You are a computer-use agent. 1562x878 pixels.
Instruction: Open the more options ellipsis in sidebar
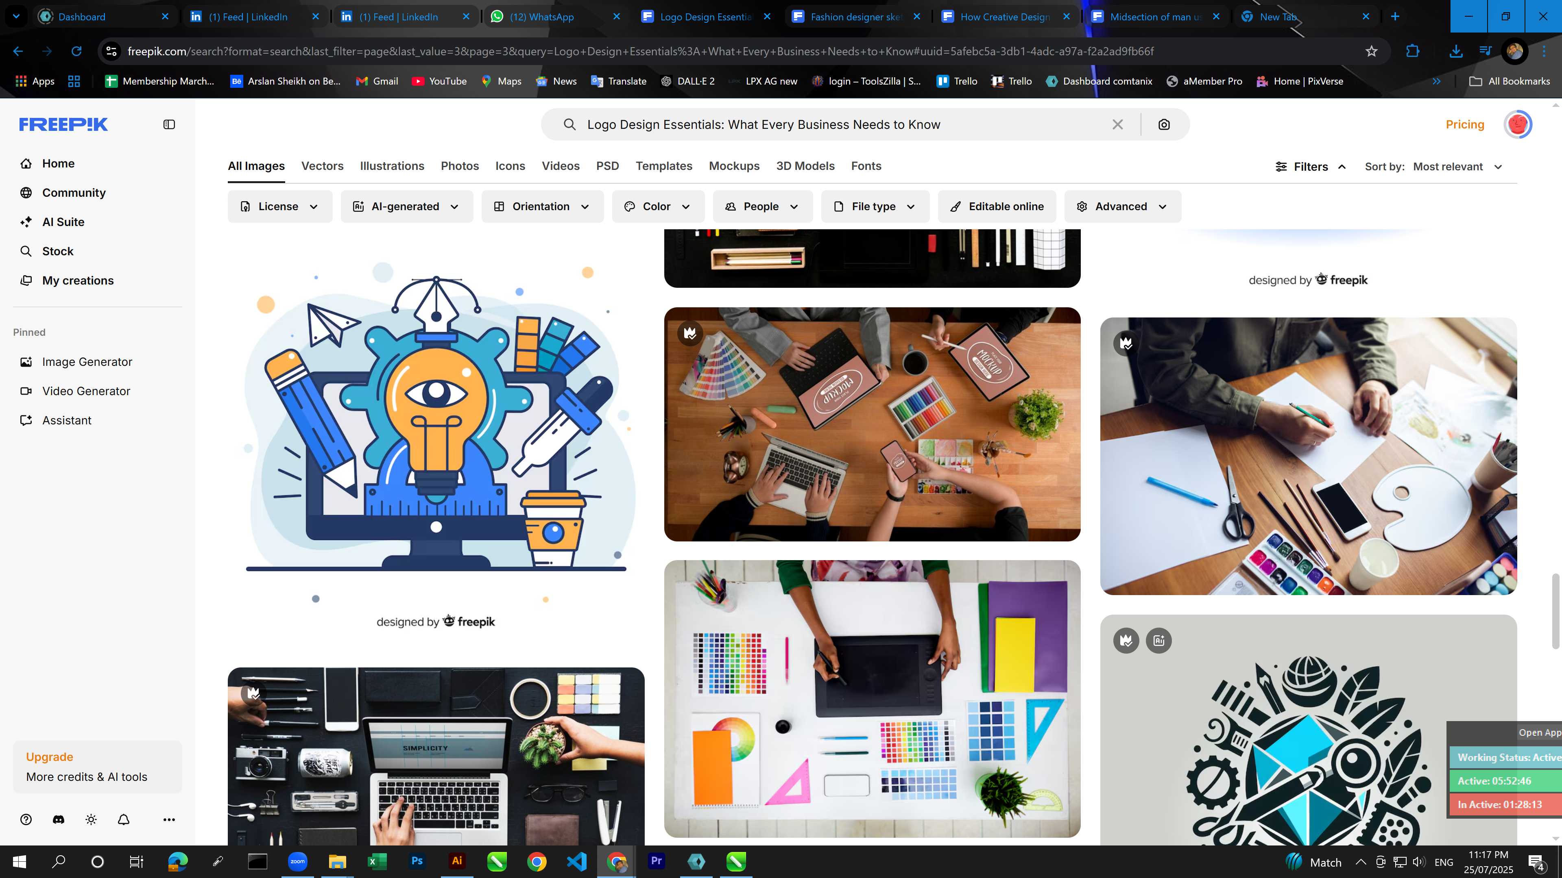[169, 819]
